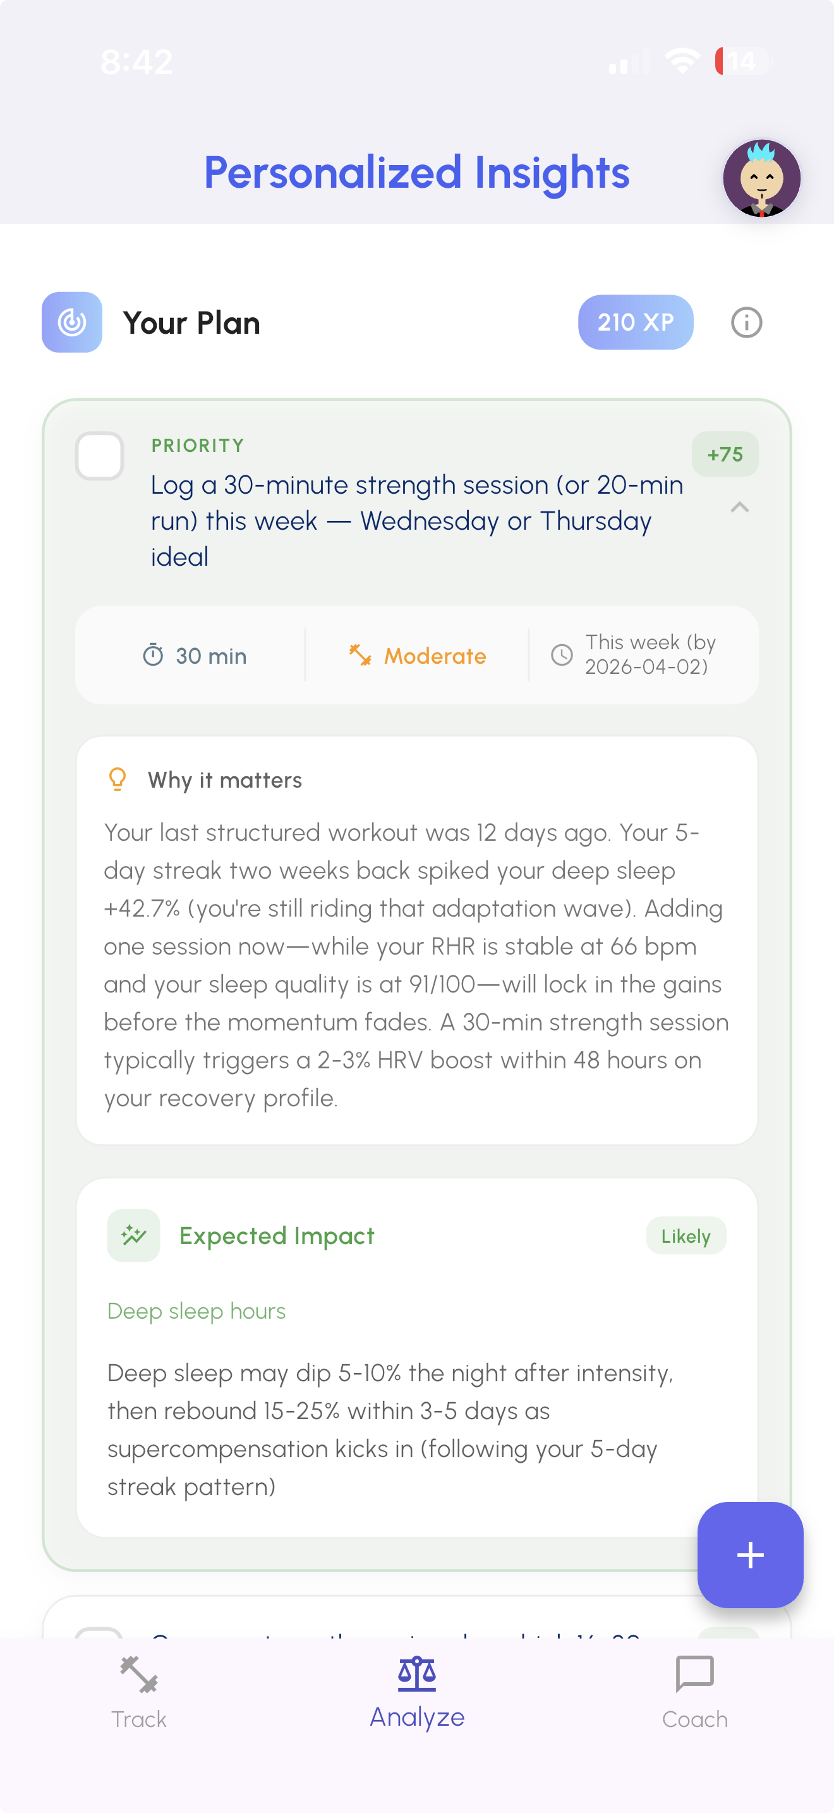Screen dimensions: 834x1813
Task: Click the lightbulb icon in Why it matters
Action: point(117,779)
